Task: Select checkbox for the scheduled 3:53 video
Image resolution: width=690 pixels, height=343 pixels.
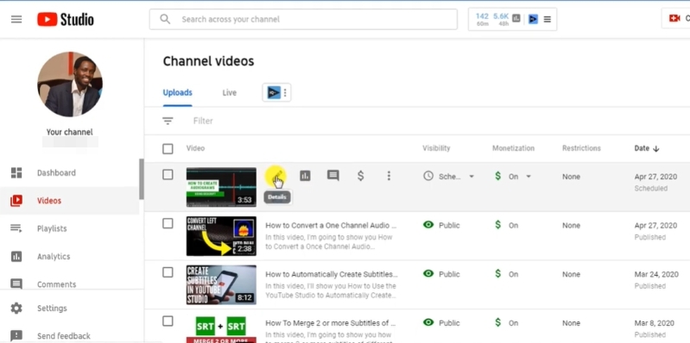Action: click(168, 175)
